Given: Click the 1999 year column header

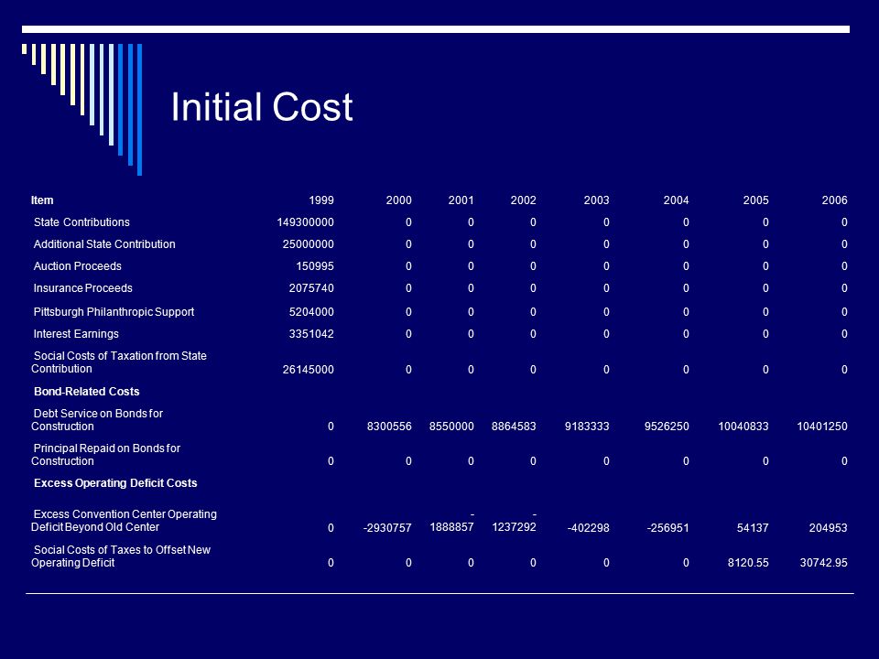Looking at the screenshot, I should click(321, 200).
